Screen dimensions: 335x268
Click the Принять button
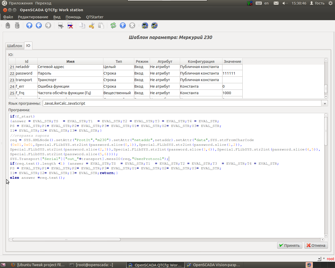pos(289,245)
